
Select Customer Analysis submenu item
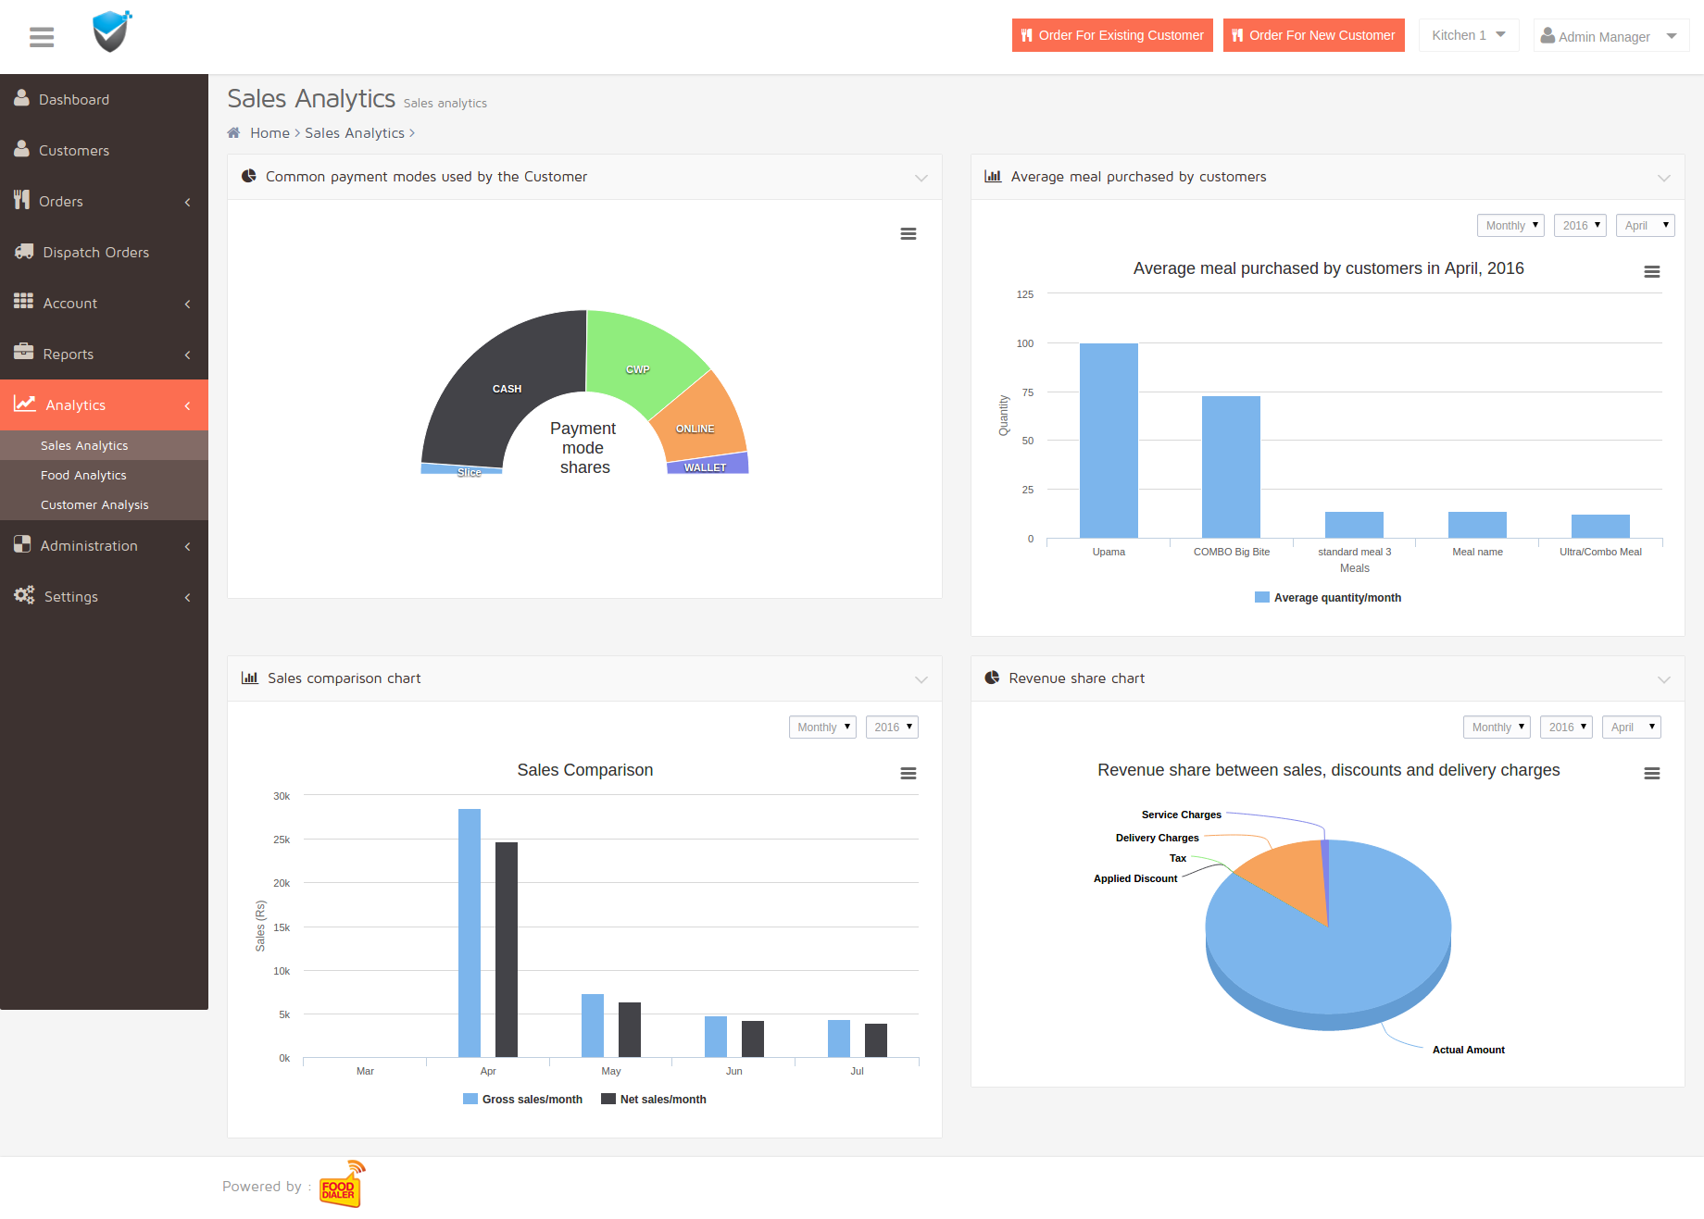(x=104, y=504)
